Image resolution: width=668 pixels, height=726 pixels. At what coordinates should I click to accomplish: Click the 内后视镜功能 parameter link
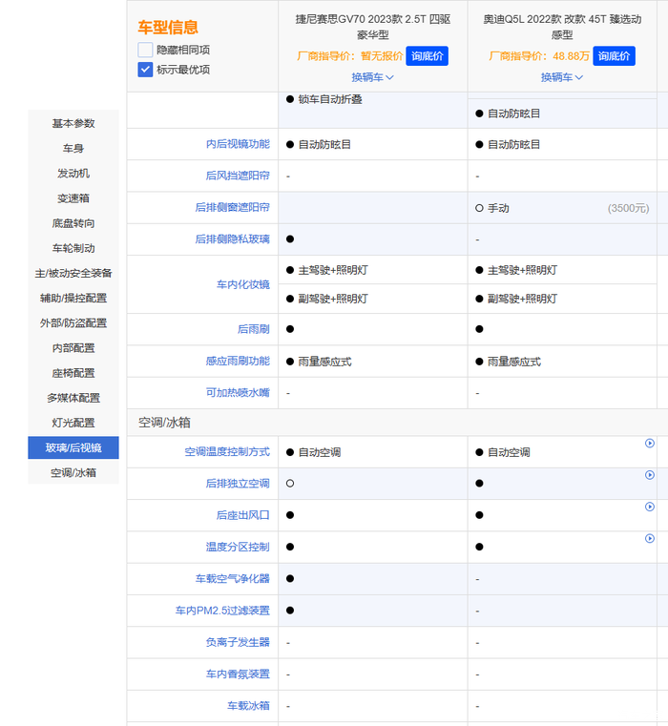point(238,144)
